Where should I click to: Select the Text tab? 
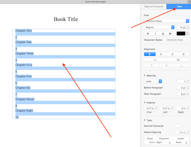coord(179,6)
